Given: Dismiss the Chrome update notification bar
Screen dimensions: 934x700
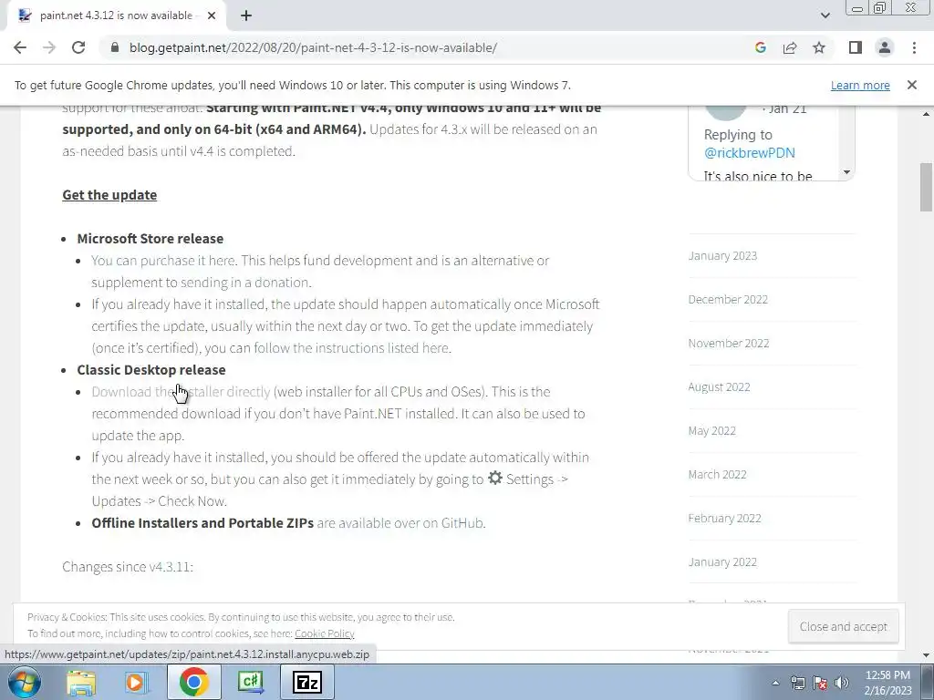Looking at the screenshot, I should tap(911, 85).
